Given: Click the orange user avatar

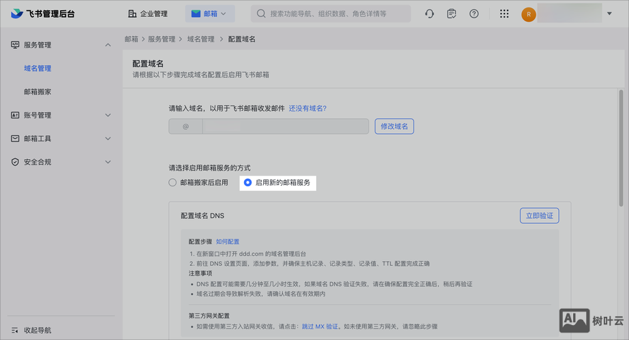Looking at the screenshot, I should coord(529,14).
